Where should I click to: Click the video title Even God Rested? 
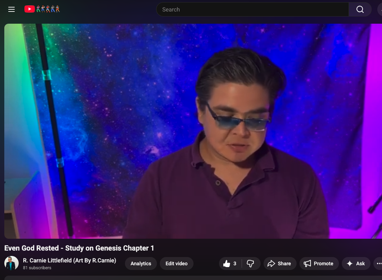click(79, 248)
